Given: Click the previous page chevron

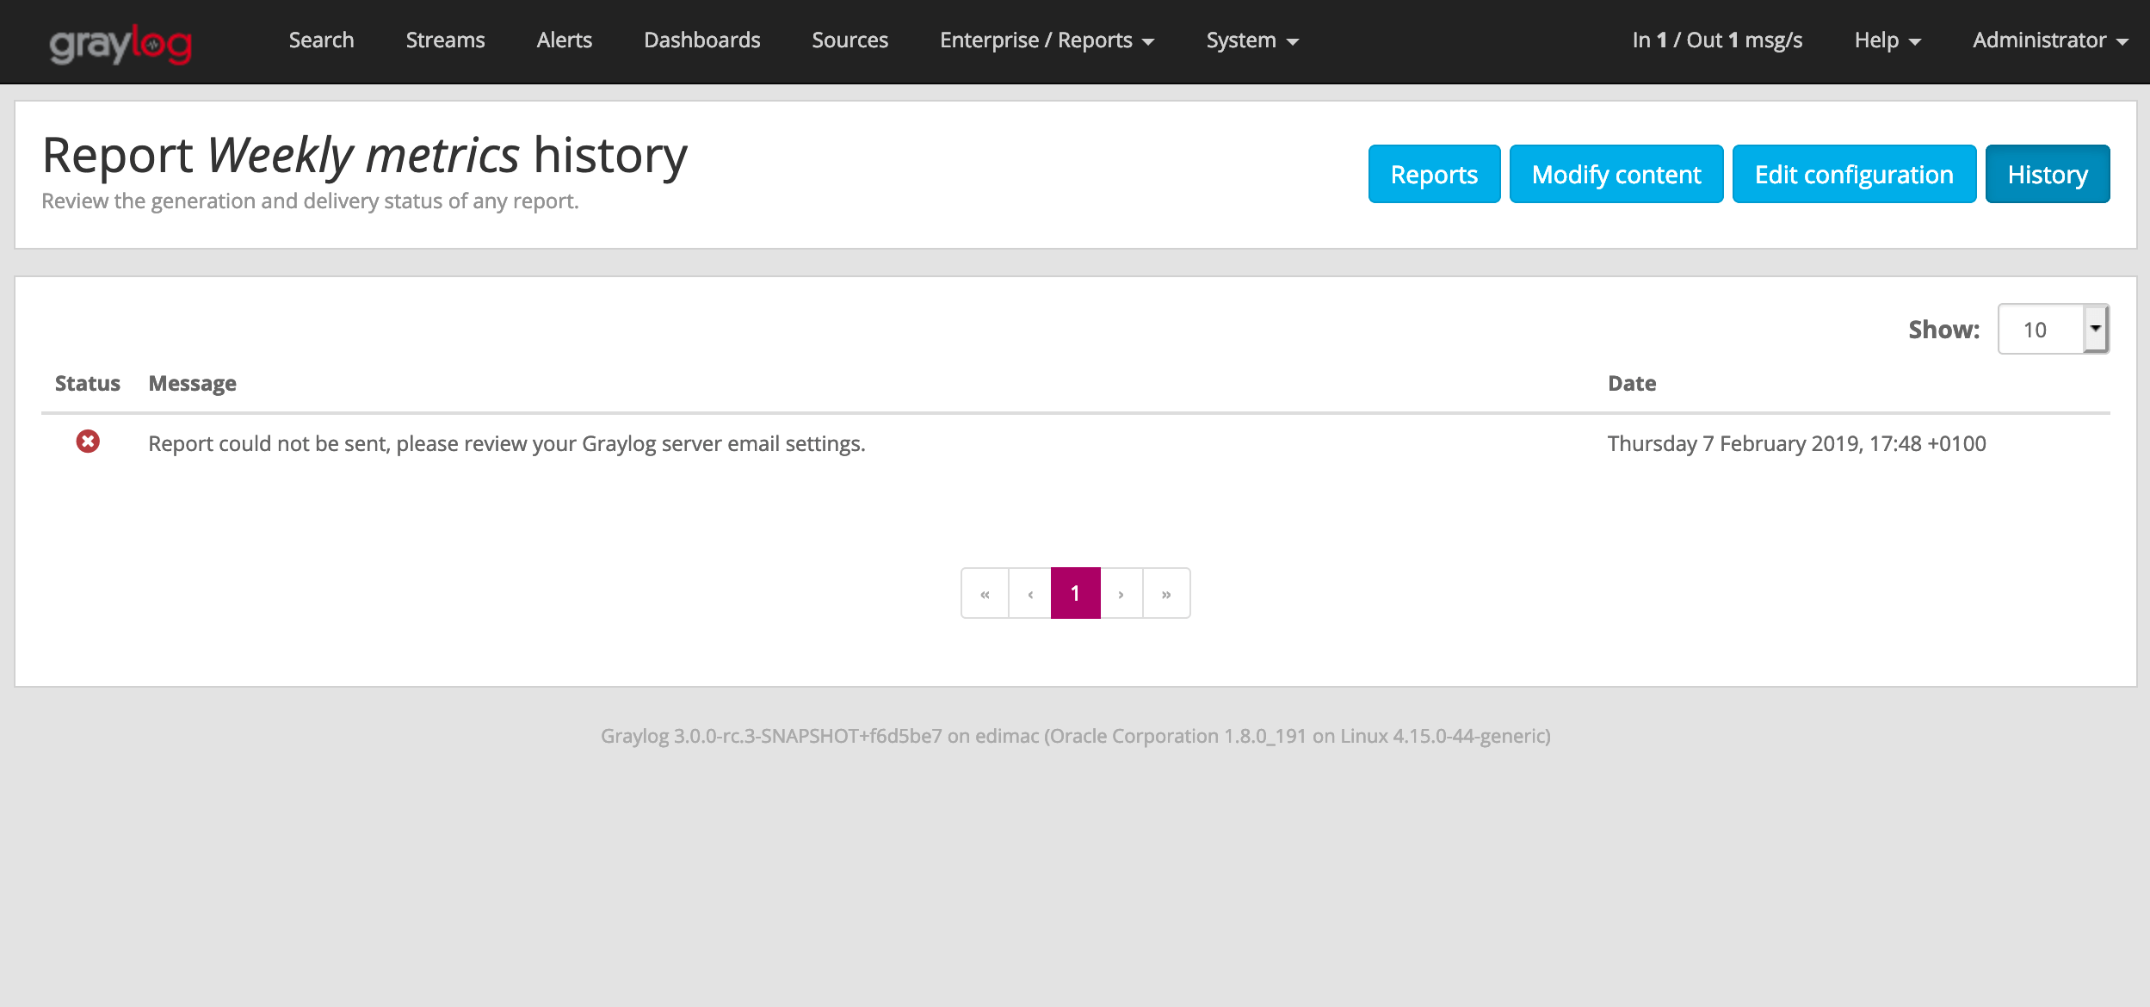Looking at the screenshot, I should (x=1029, y=593).
